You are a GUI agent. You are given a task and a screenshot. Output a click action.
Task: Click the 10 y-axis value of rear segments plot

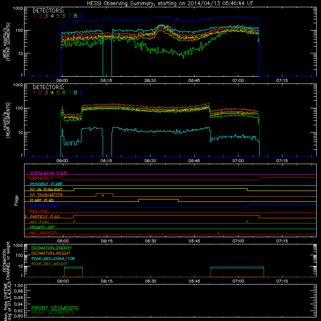coord(20,132)
